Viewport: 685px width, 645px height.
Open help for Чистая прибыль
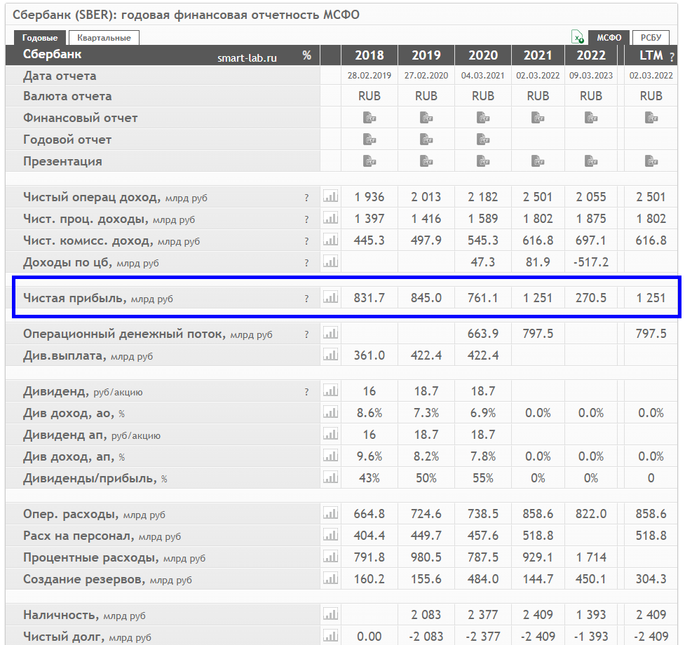(306, 299)
